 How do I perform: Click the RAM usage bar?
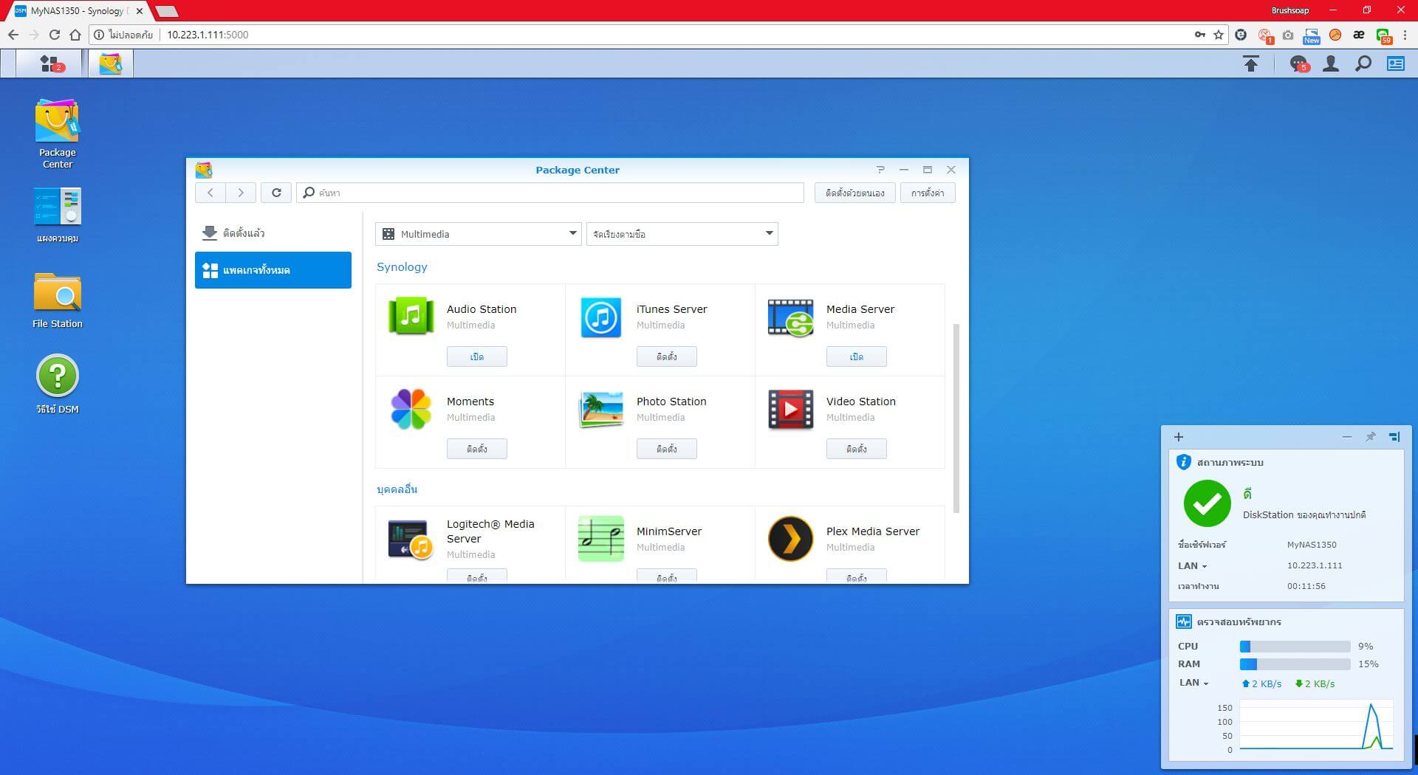coord(1295,664)
